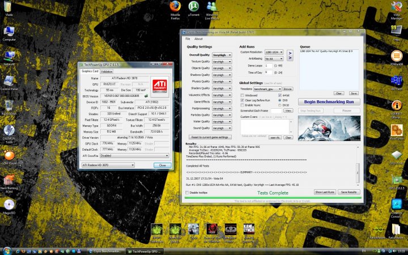
Task: Toggle the Windowed checkbox
Action: click(x=243, y=95)
